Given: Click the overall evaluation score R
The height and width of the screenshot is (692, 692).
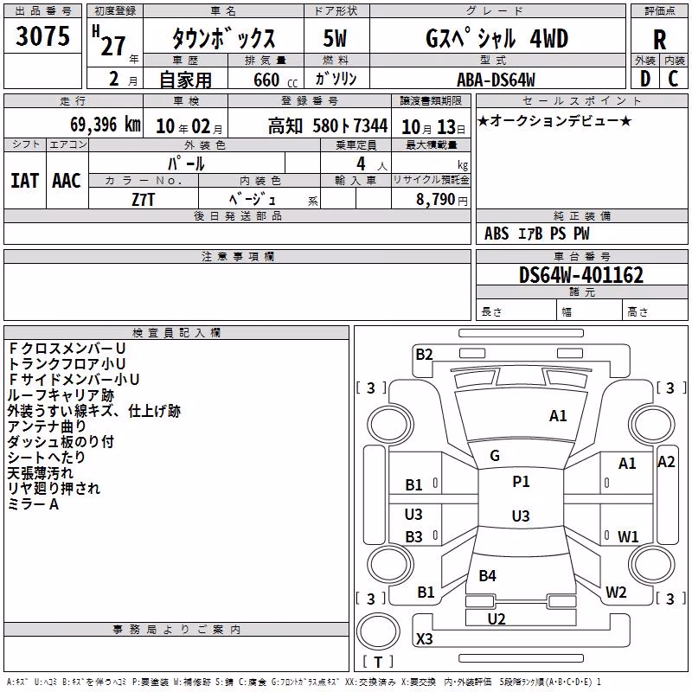Looking at the screenshot, I should pos(659,40).
